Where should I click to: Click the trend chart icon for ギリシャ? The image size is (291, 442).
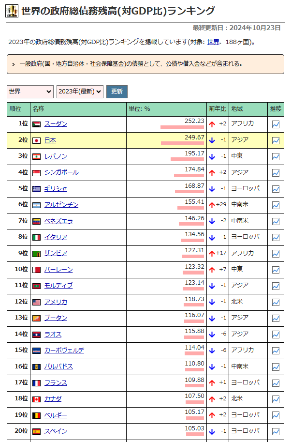(276, 189)
